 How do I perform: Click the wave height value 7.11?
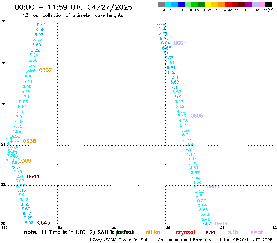pos(176,87)
